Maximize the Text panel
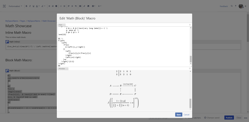249x122 pixels. (x=190, y=25)
